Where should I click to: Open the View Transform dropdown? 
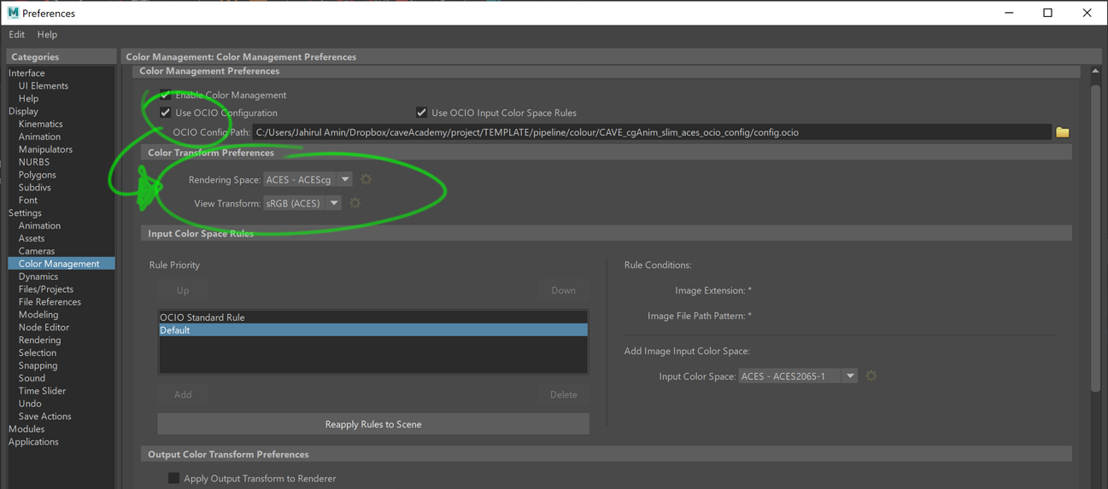point(302,203)
